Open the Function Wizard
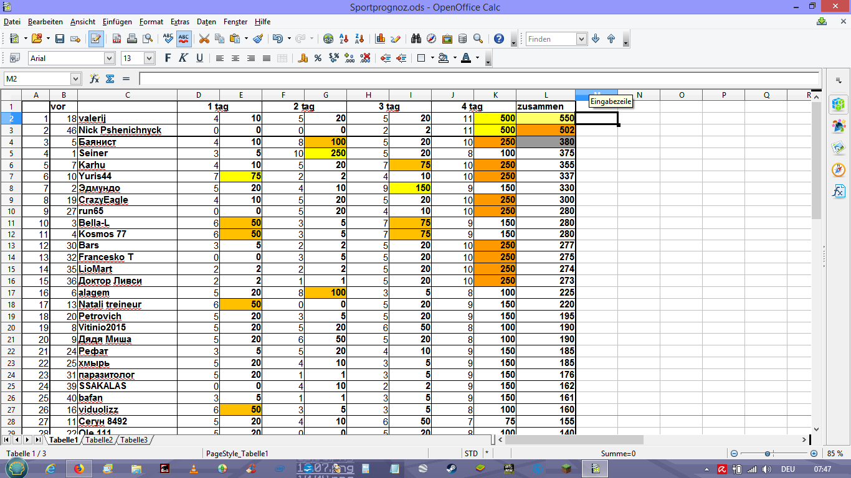 (x=95, y=78)
